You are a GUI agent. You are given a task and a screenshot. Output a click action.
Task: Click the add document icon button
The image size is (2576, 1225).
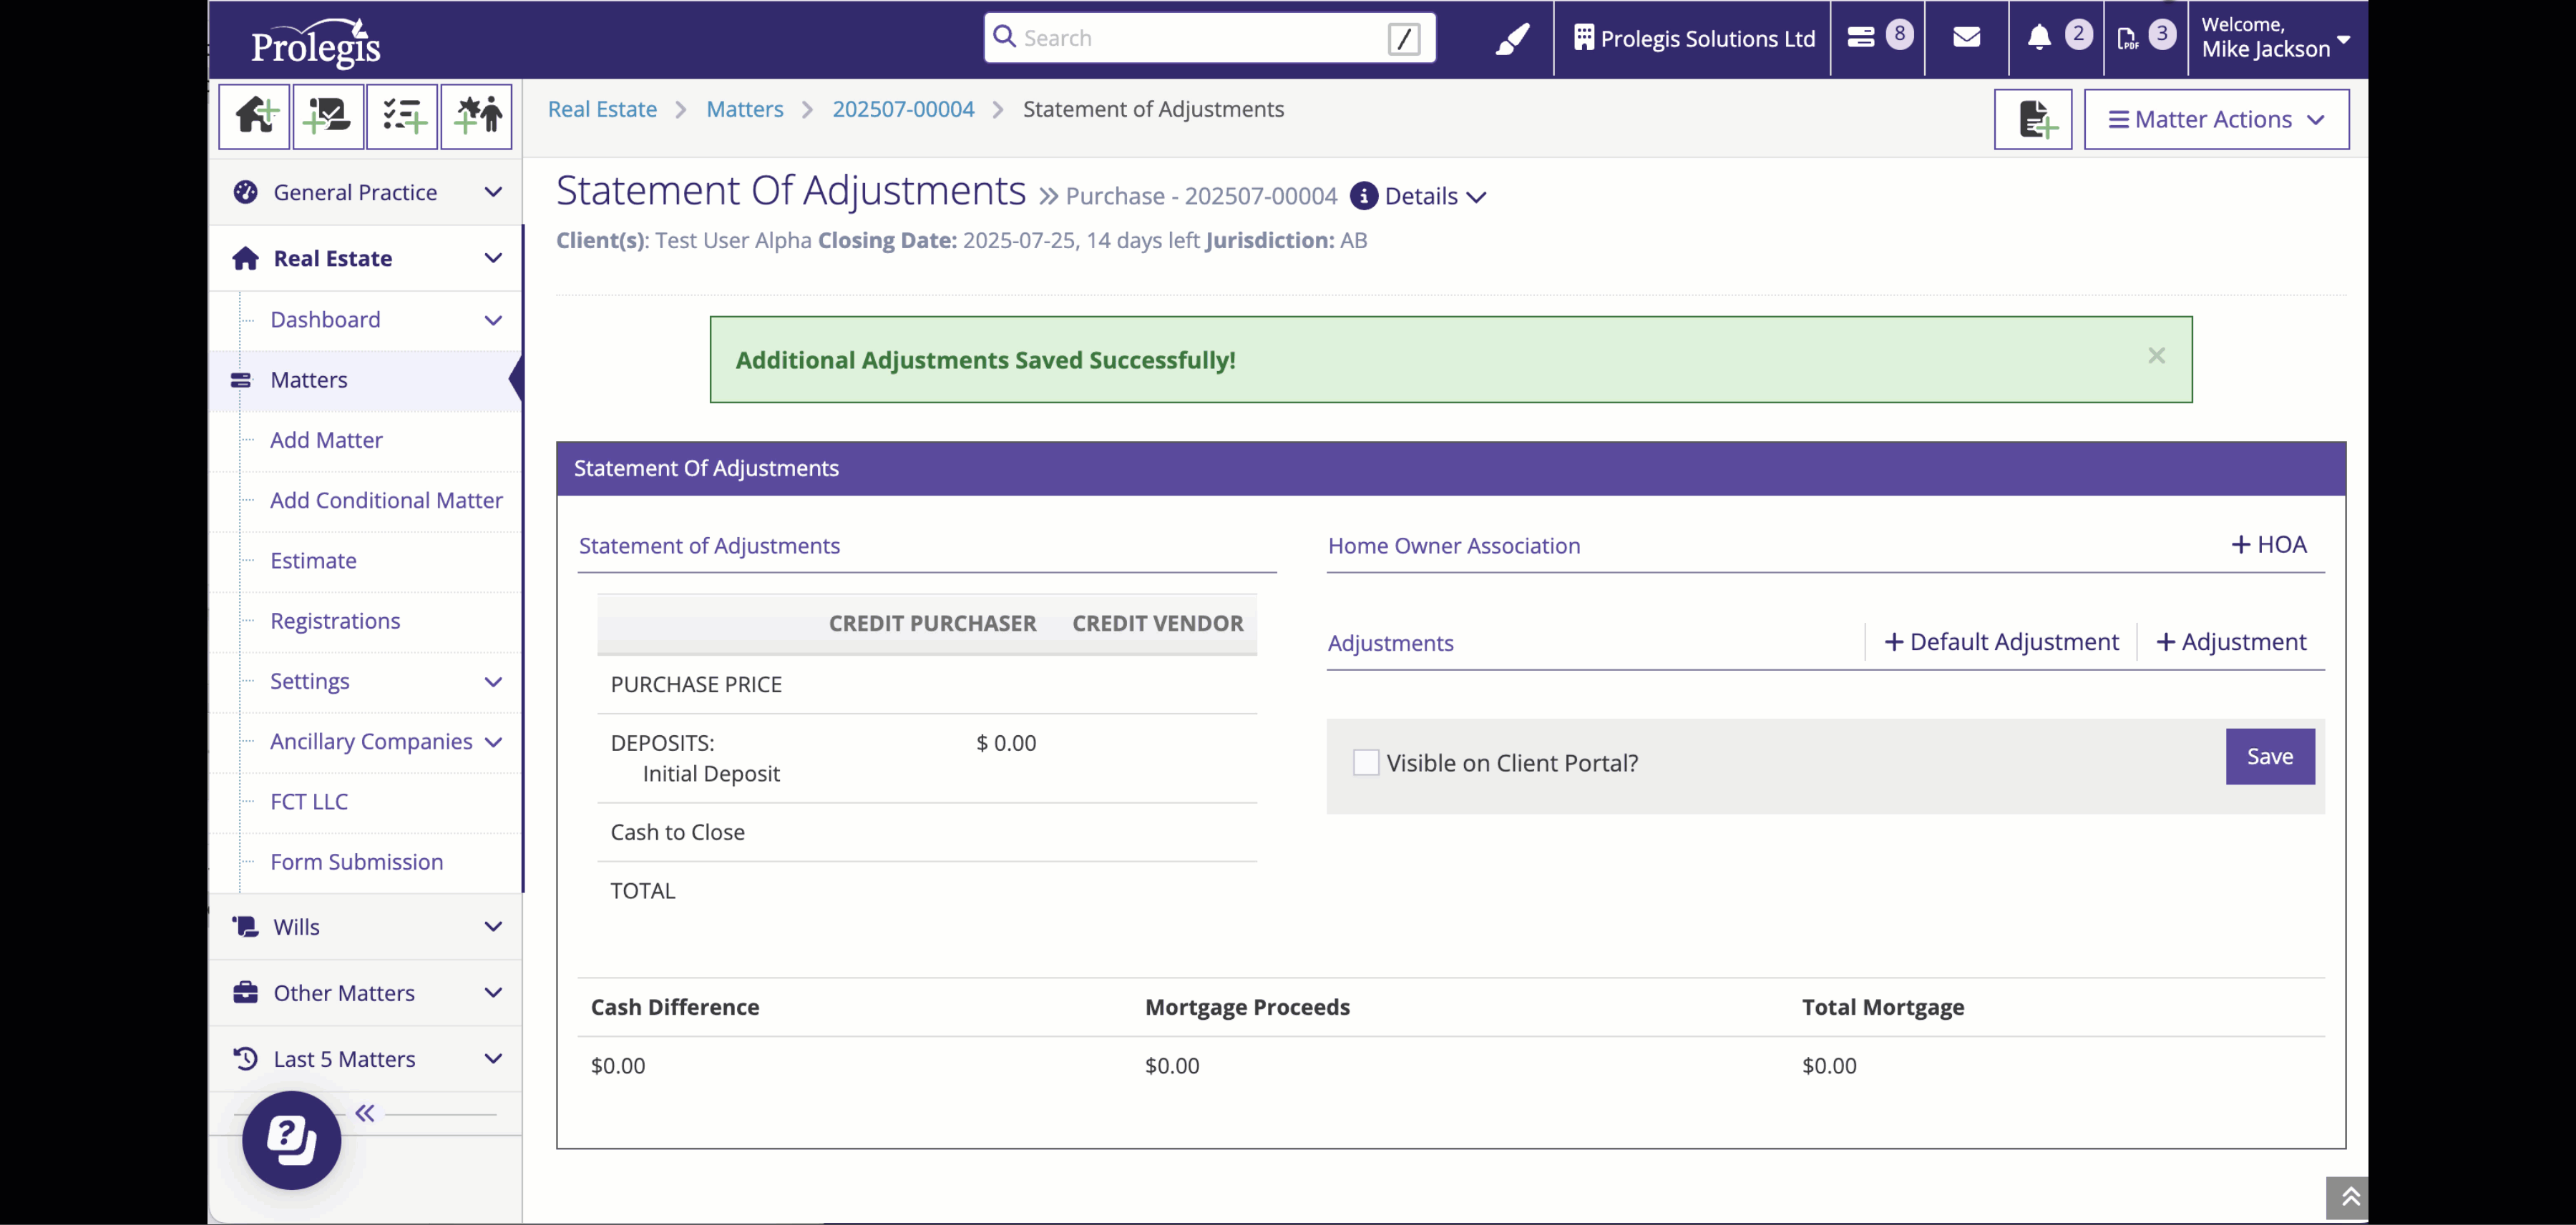(x=2033, y=120)
